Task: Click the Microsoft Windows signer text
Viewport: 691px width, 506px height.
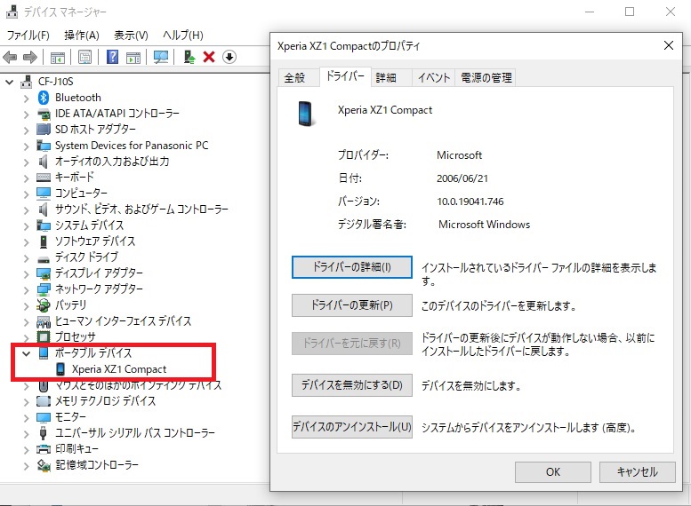Action: click(x=484, y=225)
